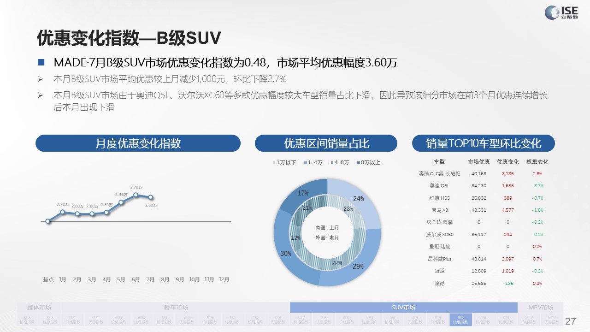Select the 1万以下 legend swatch
The image size is (590, 332).
click(x=274, y=163)
